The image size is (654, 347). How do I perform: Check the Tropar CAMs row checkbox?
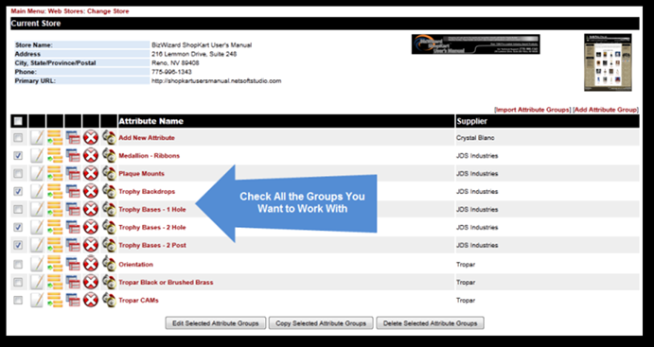(18, 300)
